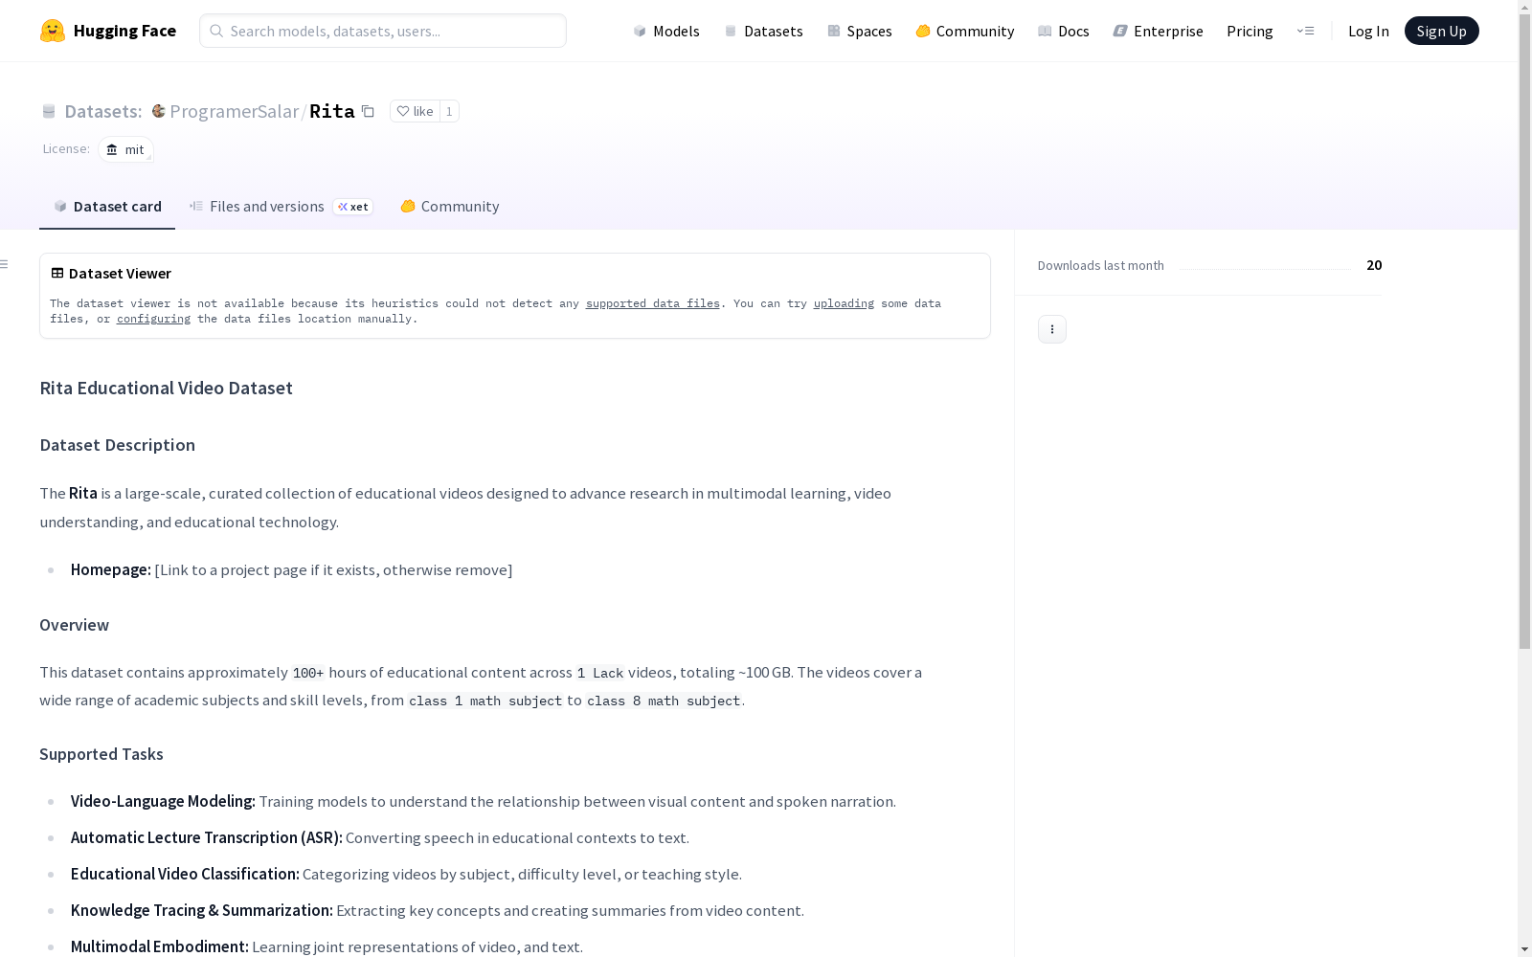The height and width of the screenshot is (957, 1532).
Task: Click the 'Multimodal Embodiment:' bullet text
Action: click(160, 946)
